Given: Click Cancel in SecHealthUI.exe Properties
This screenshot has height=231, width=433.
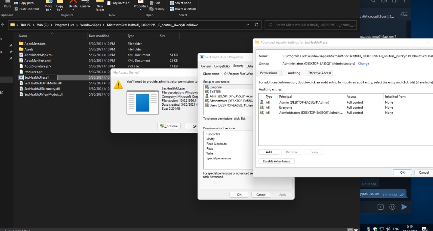Looking at the screenshot, I should click(261, 195).
